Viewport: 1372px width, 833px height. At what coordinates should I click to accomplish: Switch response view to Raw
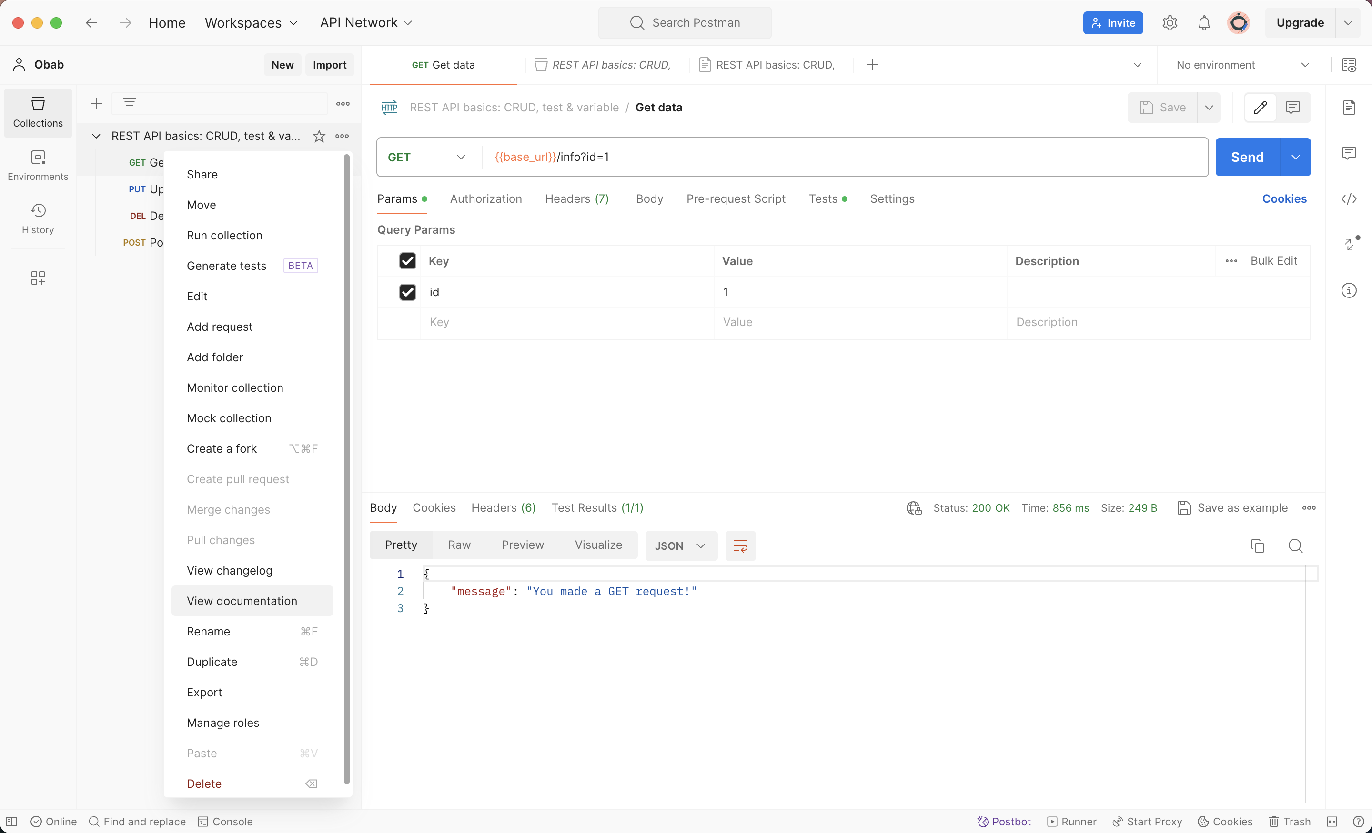[459, 545]
